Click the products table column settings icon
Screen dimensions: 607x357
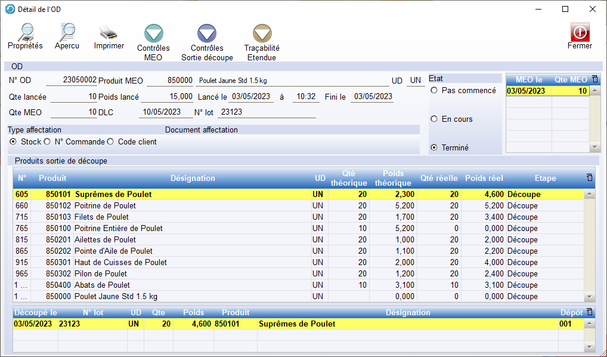click(x=590, y=178)
